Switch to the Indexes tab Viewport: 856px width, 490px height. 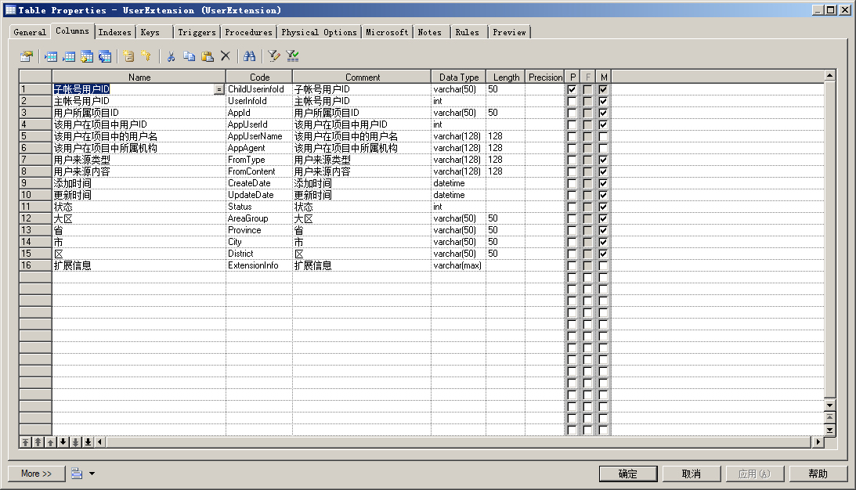(114, 32)
